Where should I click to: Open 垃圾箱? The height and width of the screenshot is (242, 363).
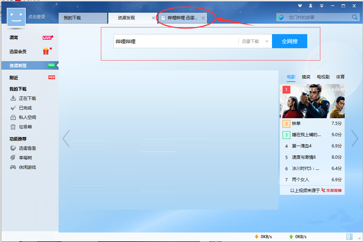click(x=25, y=127)
